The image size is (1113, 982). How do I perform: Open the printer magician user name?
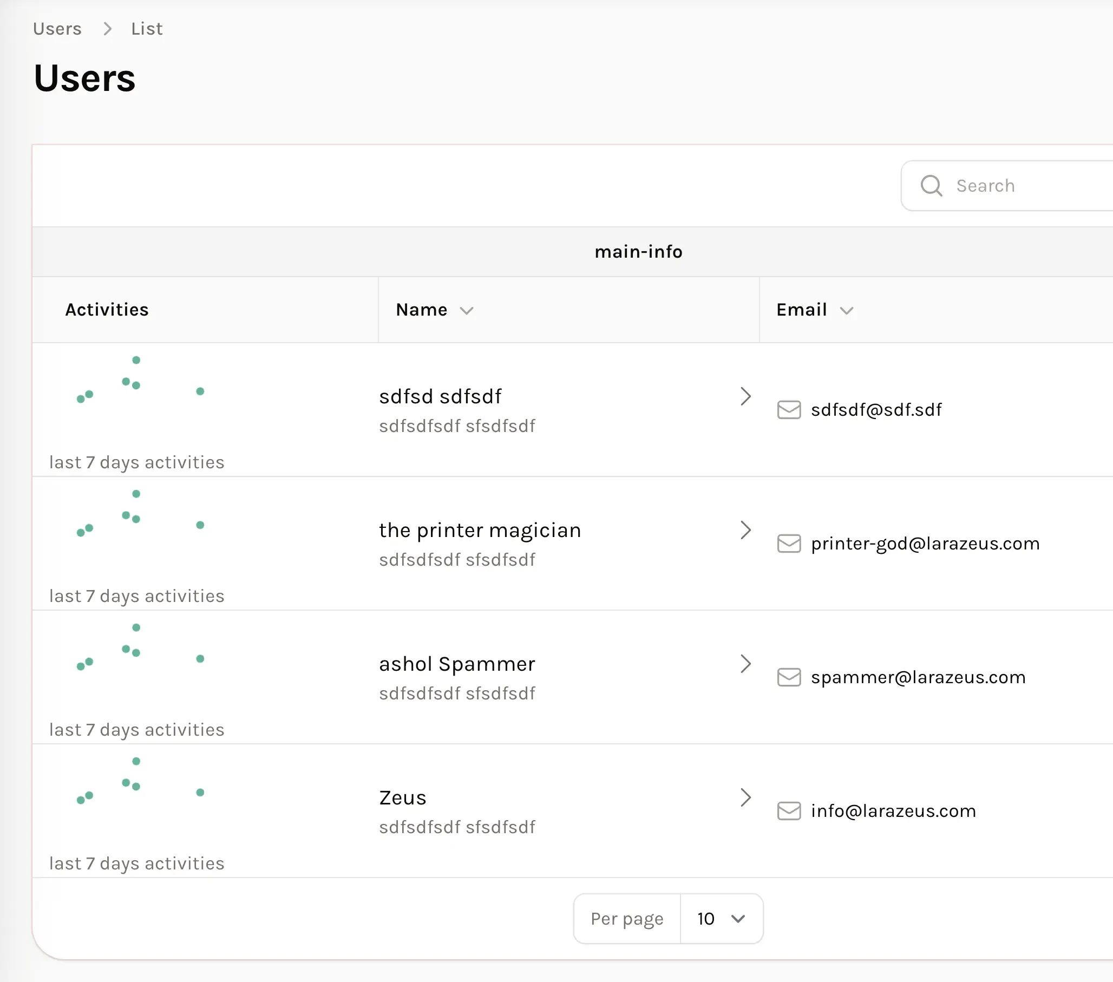pos(480,531)
